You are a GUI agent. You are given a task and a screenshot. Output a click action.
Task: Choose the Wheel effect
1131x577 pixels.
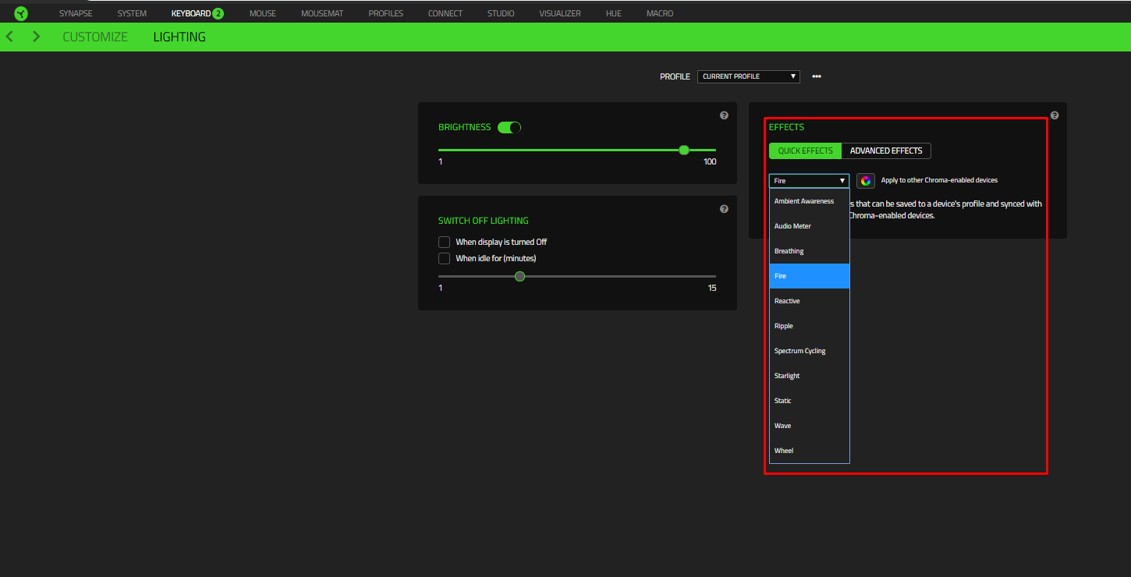[x=810, y=451]
